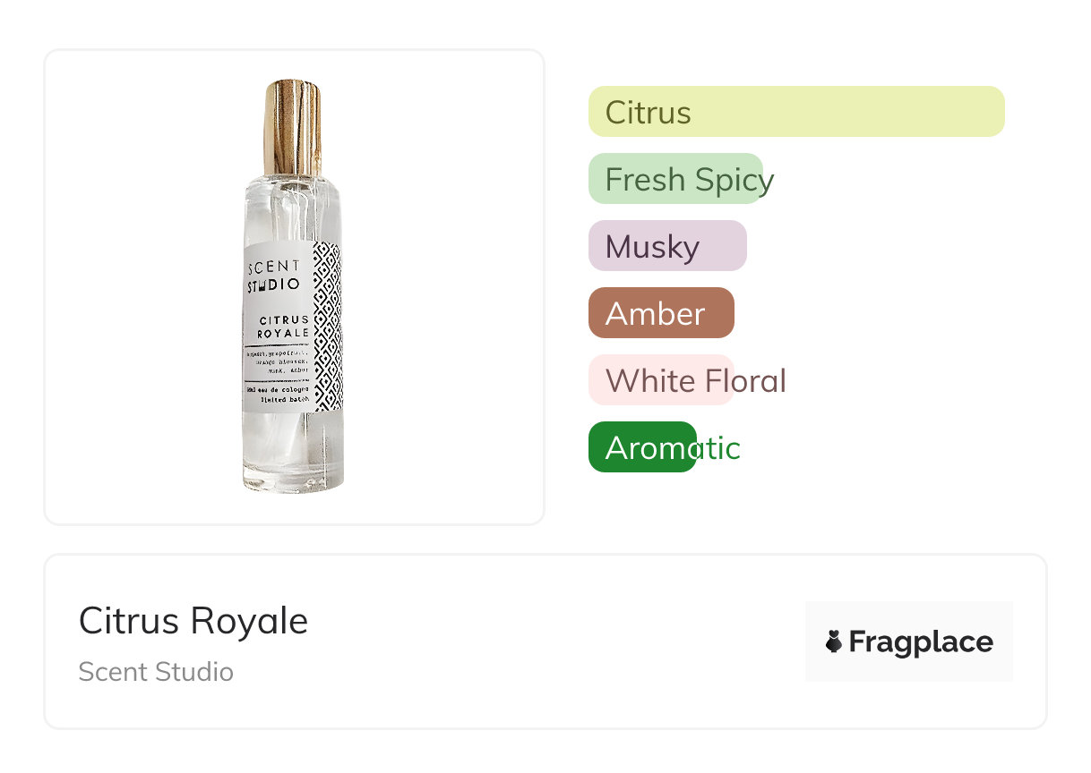The width and height of the screenshot is (1091, 773).
Task: Select the dark green Aromatic accord
Action: pyautogui.click(x=642, y=447)
